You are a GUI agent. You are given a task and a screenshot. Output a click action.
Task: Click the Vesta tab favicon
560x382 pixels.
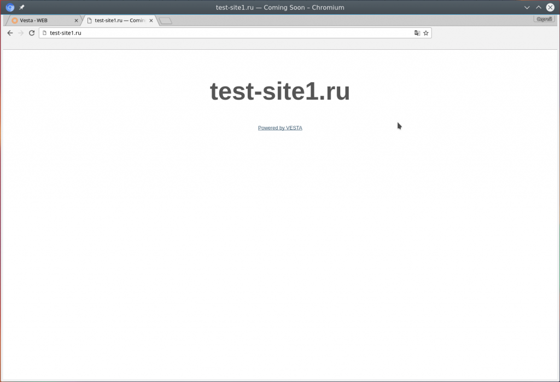point(15,21)
